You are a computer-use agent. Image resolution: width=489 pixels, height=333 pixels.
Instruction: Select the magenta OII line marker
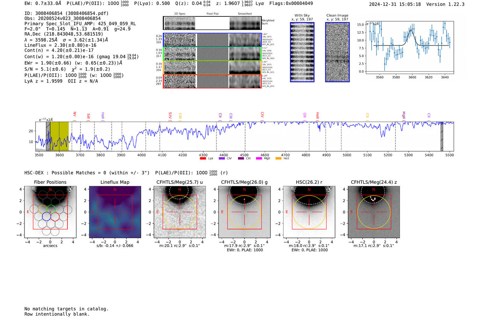[x=305, y=117]
